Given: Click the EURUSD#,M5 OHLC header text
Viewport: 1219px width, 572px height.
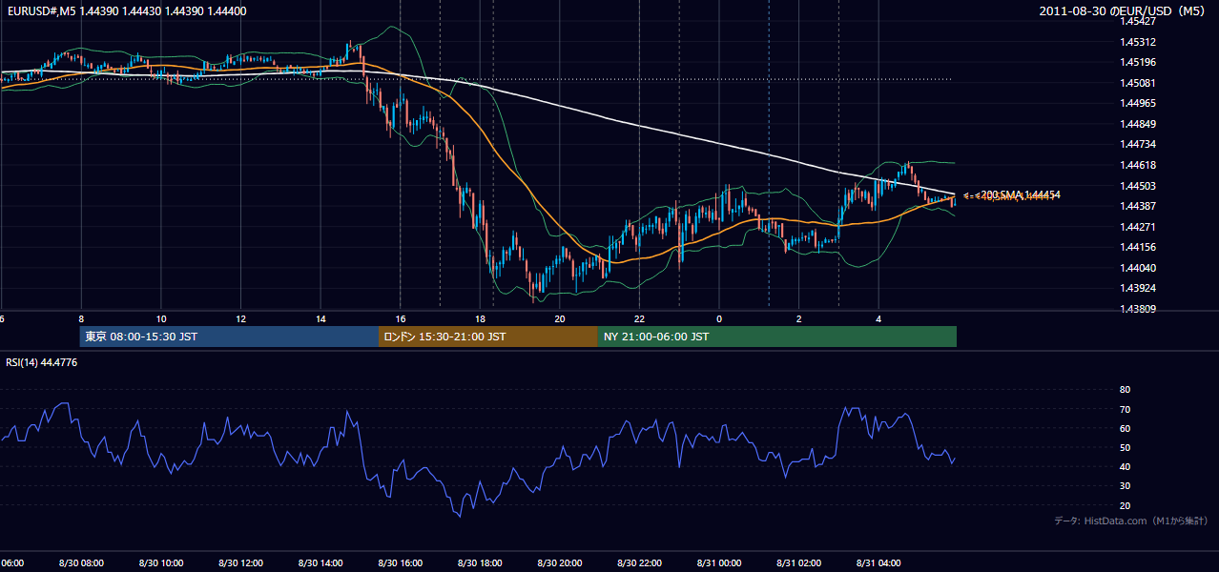Looking at the screenshot, I should 126,10.
